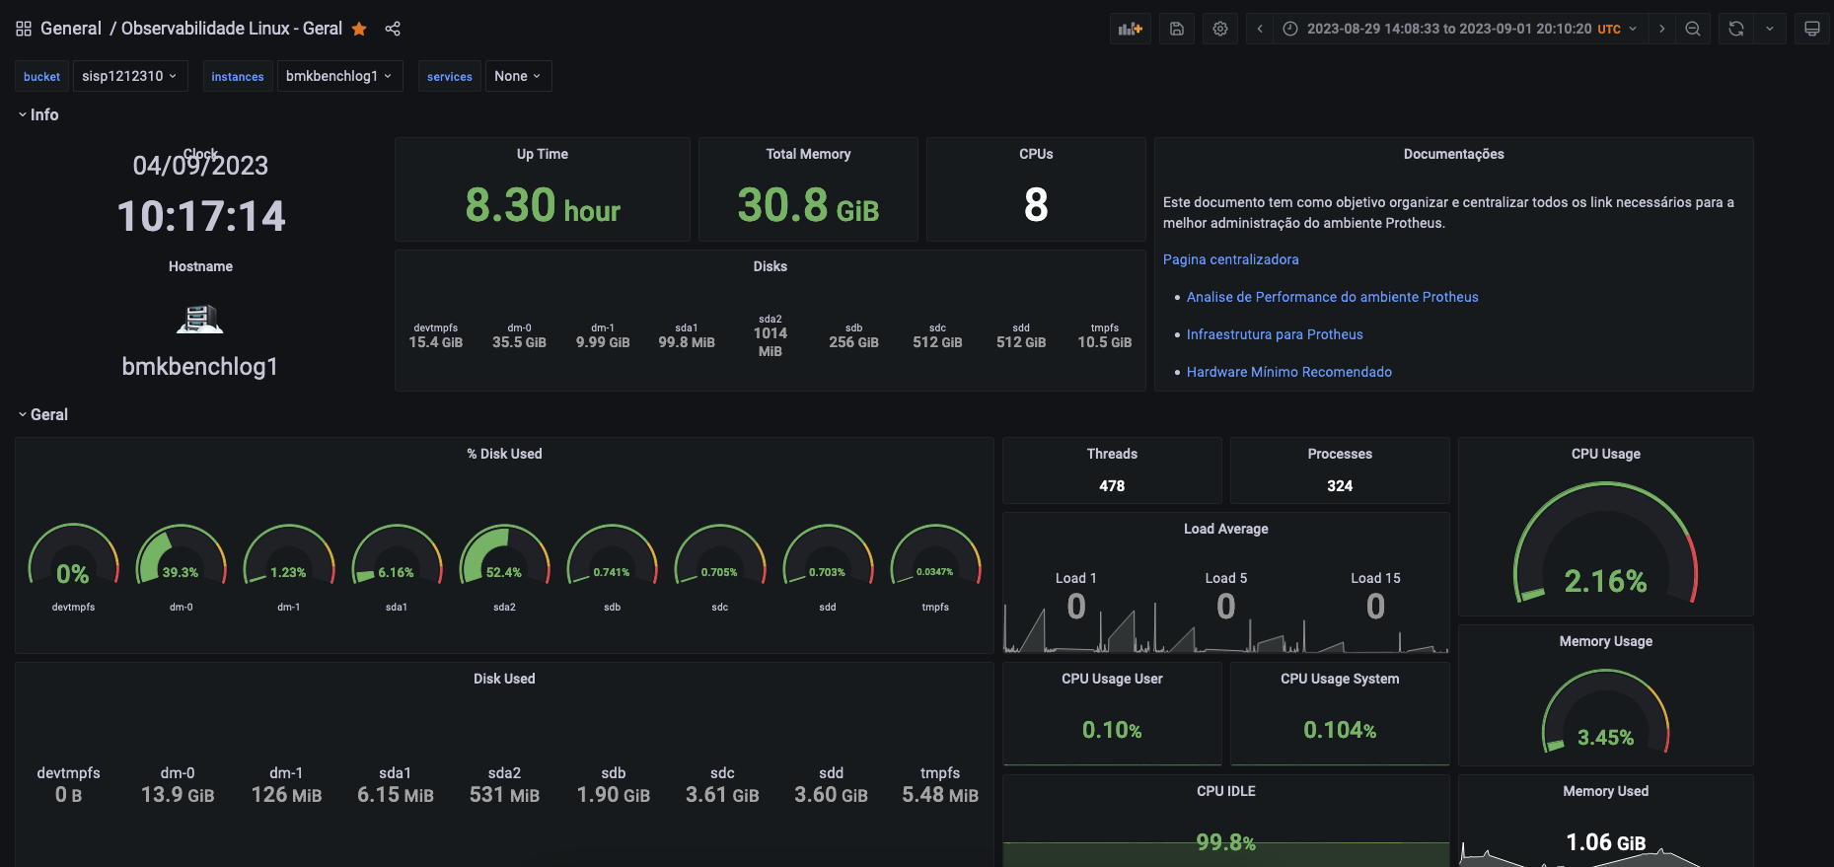Open the instances bmkbenchlog1 dropdown
This screenshot has width=1834, height=867.
pos(338,76)
